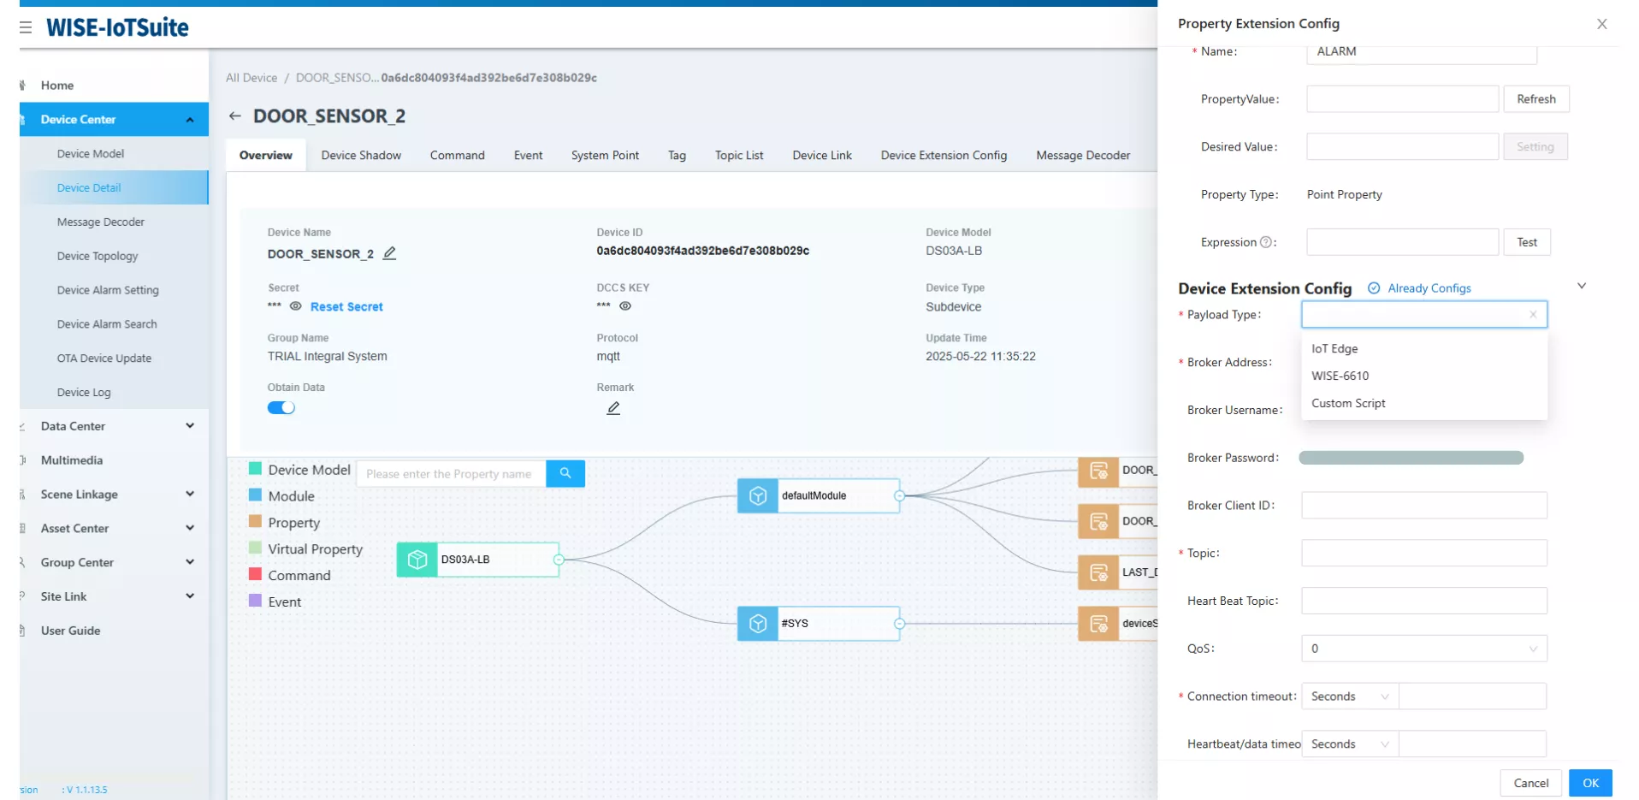
Task: Choose WISE-6610 payload type
Action: 1424,376
